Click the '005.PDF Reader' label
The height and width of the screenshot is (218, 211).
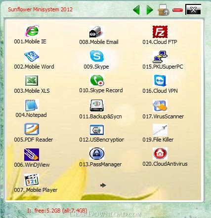(34, 140)
